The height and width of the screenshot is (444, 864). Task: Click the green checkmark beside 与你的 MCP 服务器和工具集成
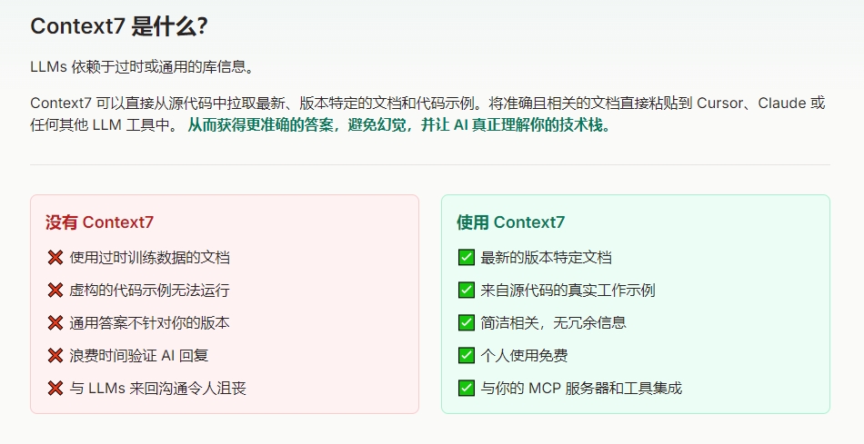[467, 388]
